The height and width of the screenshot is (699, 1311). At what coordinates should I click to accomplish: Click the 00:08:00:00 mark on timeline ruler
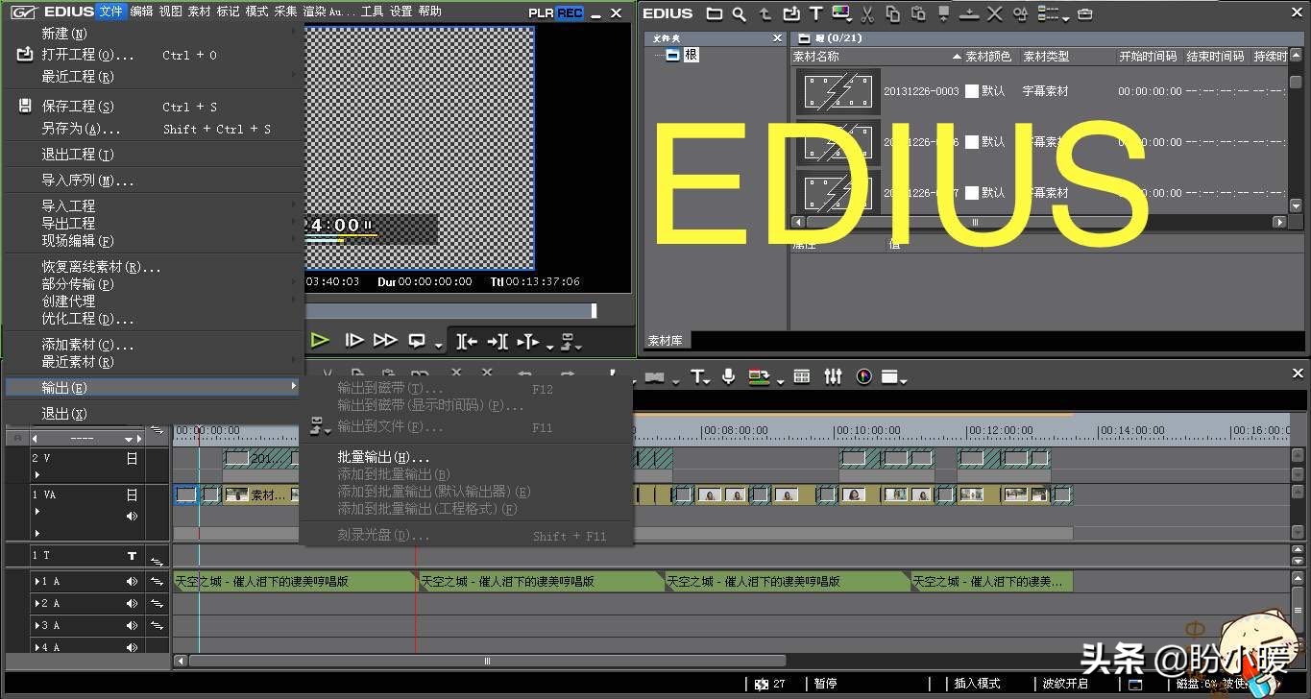[737, 431]
